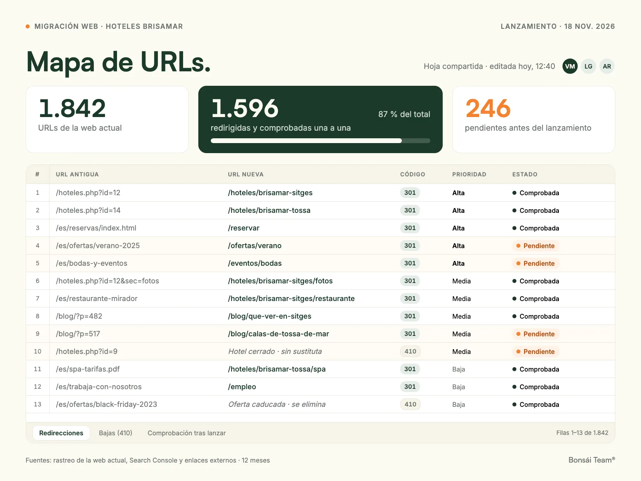This screenshot has width=641, height=481.
Task: Click the CÓDIGO column header
Action: point(413,174)
